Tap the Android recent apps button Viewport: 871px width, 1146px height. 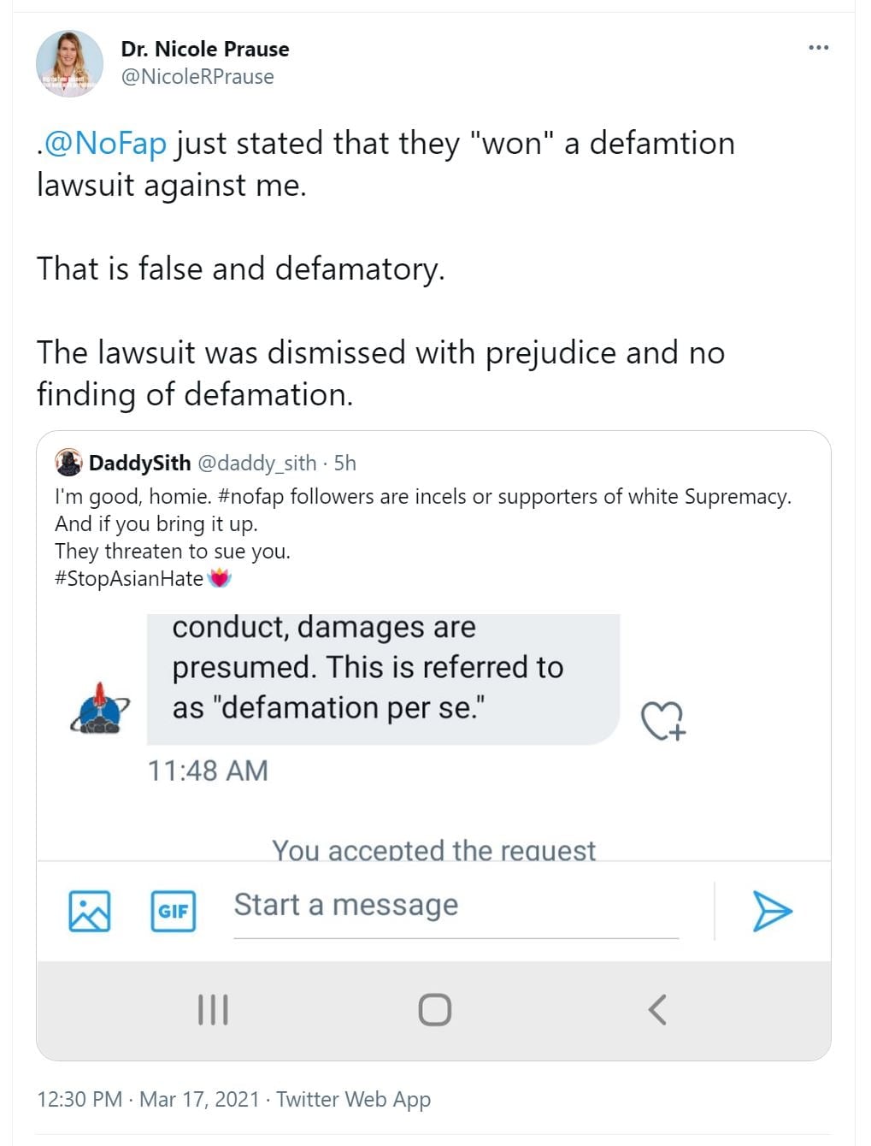213,1010
